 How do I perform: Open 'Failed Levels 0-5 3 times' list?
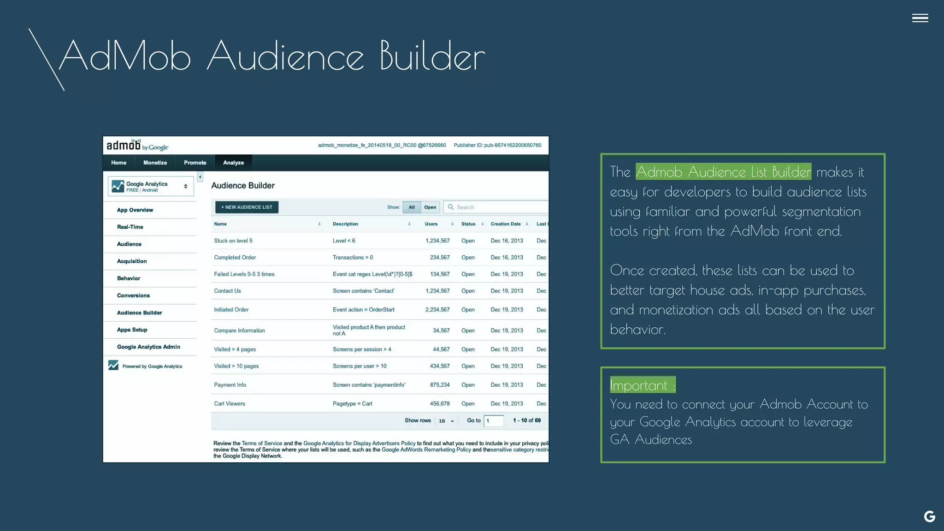(244, 274)
